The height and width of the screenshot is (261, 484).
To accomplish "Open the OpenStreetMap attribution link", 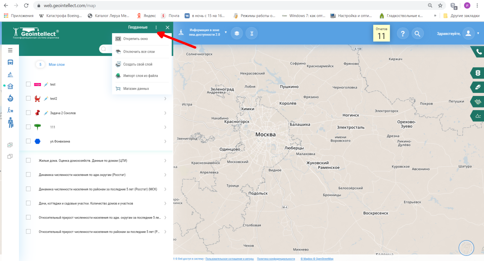I will click(324, 259).
